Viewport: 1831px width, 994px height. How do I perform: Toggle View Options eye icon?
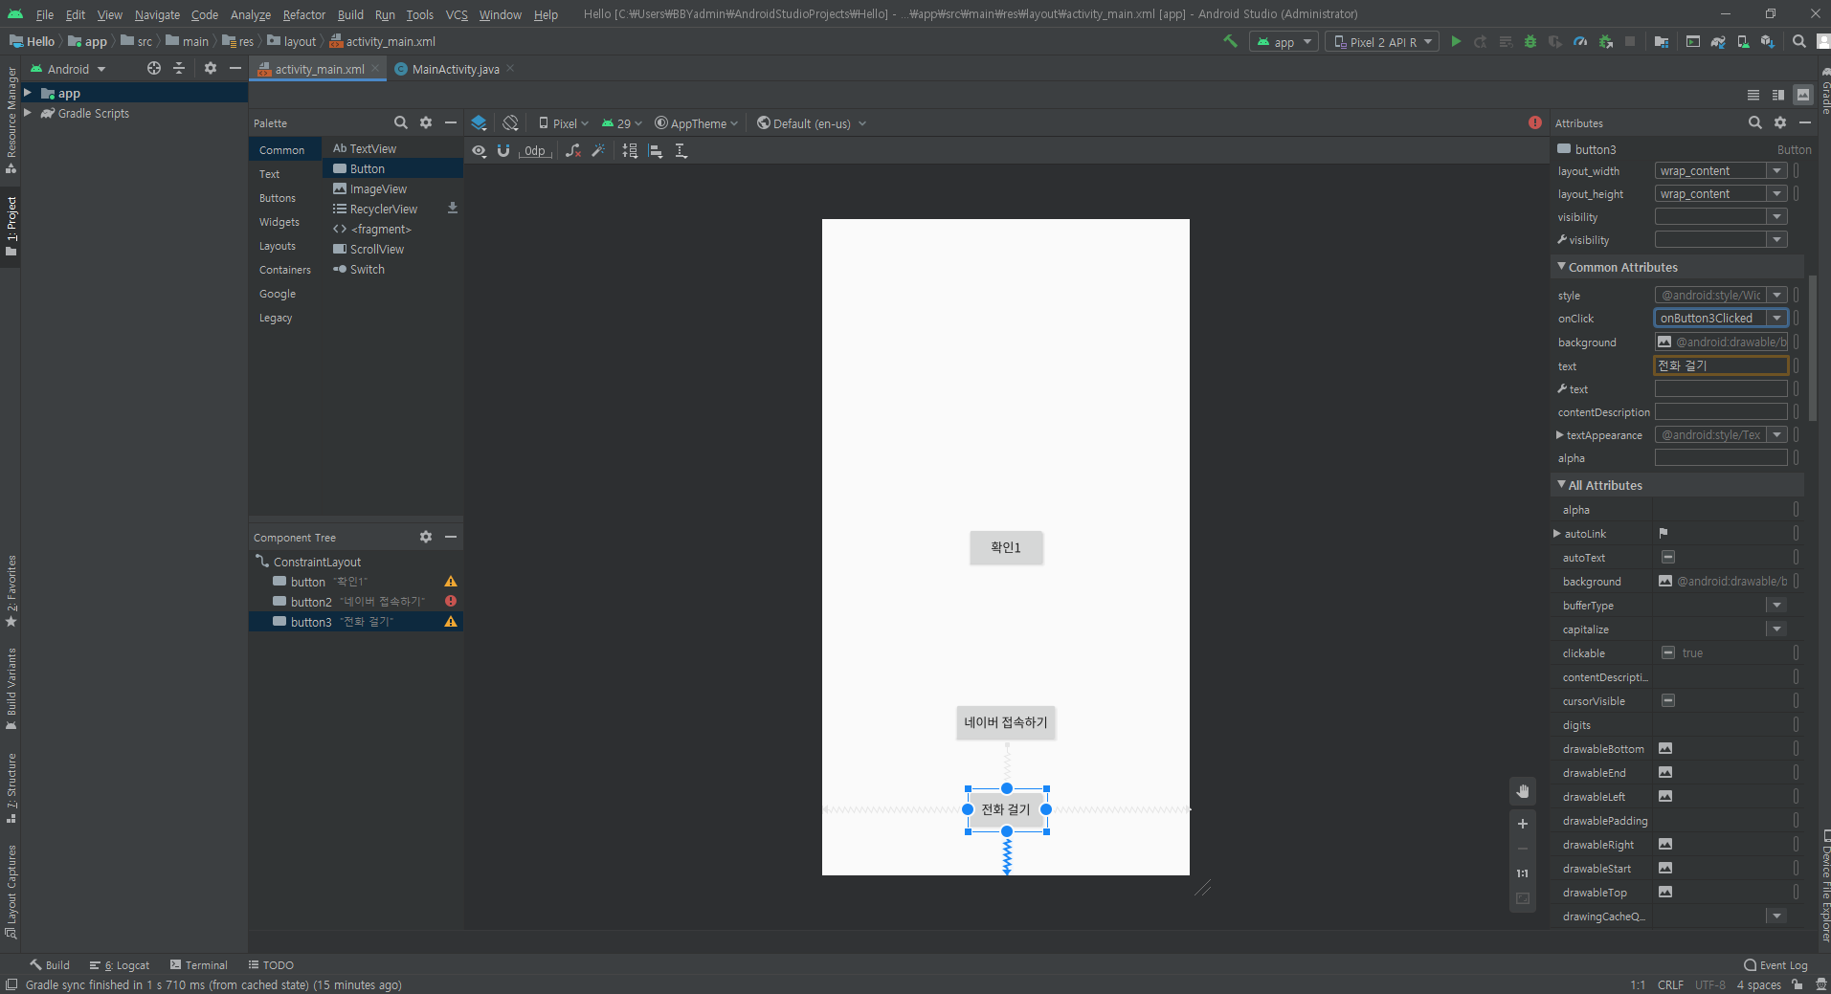[x=480, y=150]
